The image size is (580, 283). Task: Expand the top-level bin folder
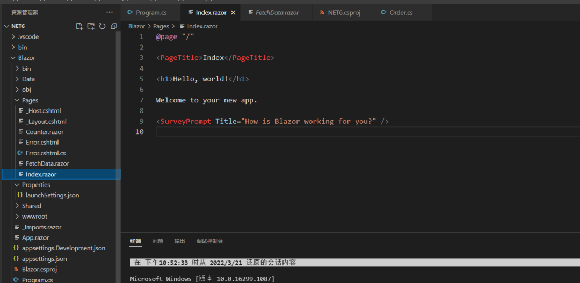pyautogui.click(x=13, y=47)
